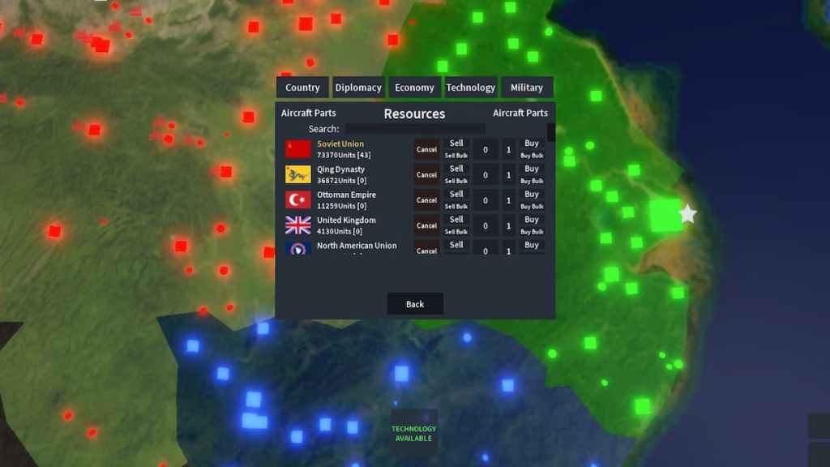
Task: Click the Ottoman Empire crescent flag
Action: click(x=297, y=199)
